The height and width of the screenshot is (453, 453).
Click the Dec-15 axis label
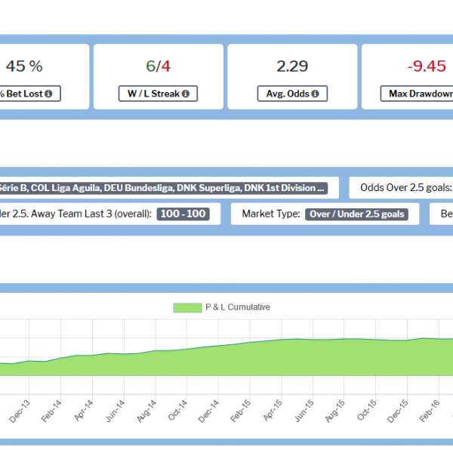398,411
